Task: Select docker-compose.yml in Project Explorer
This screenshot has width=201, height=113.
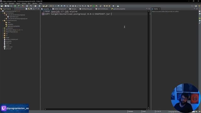Action: click(12, 39)
